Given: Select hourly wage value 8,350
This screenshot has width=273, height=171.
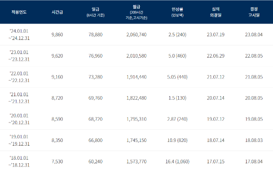Looking at the screenshot, I should tap(57, 140).
